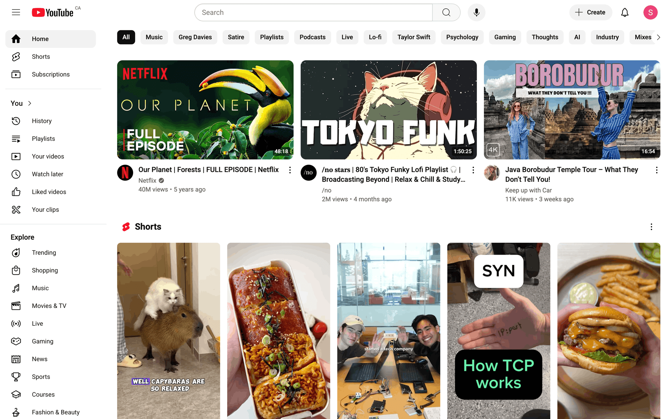The height and width of the screenshot is (419, 671).
Task: Open the burger and fries Short
Action: [609, 331]
